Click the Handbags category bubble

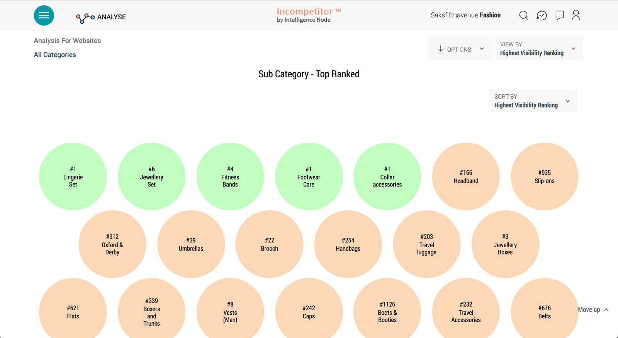(348, 244)
